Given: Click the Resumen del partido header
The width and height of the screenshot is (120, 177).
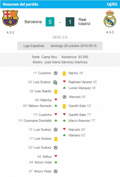Looking at the screenshot, I should (21, 4).
